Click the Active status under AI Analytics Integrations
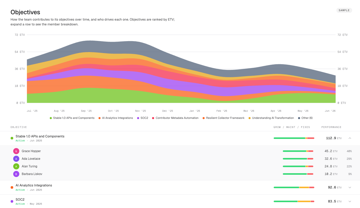The image size is (360, 208). (20, 190)
